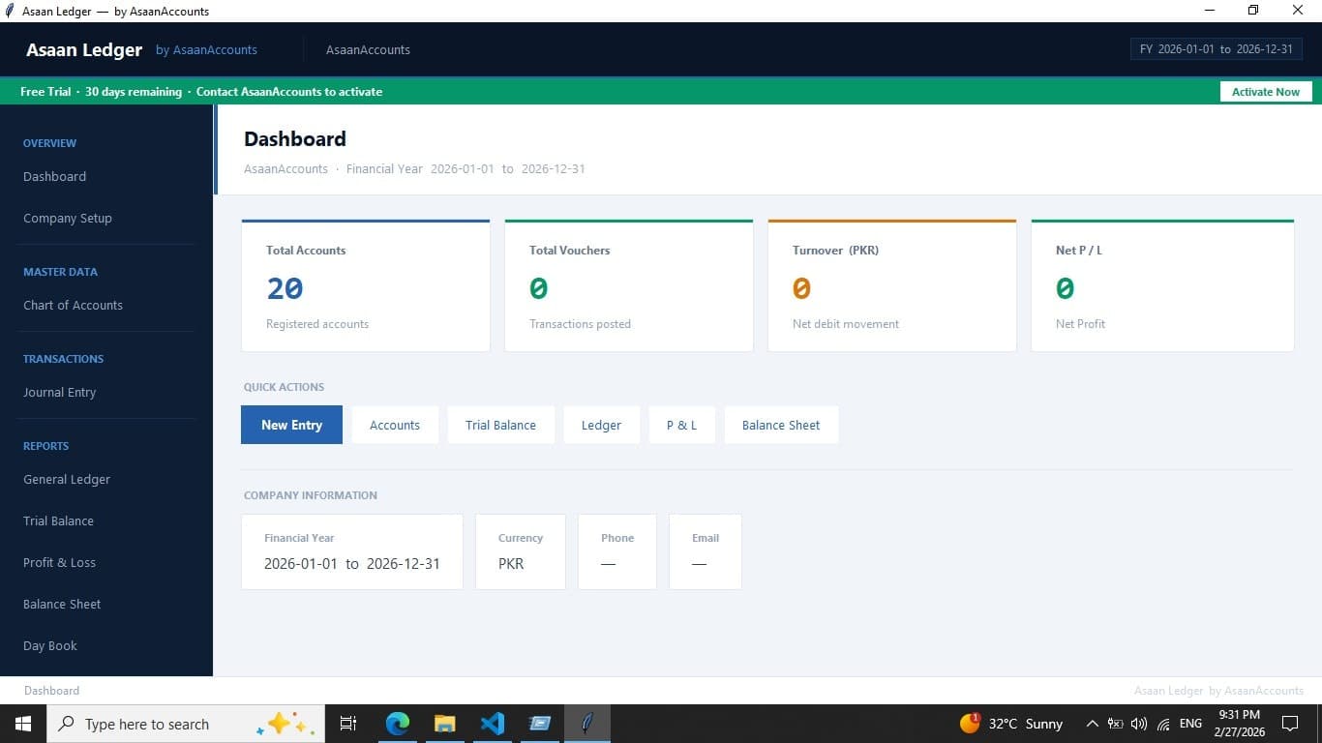The image size is (1322, 743).
Task: View the General Ledger report
Action: pos(66,479)
